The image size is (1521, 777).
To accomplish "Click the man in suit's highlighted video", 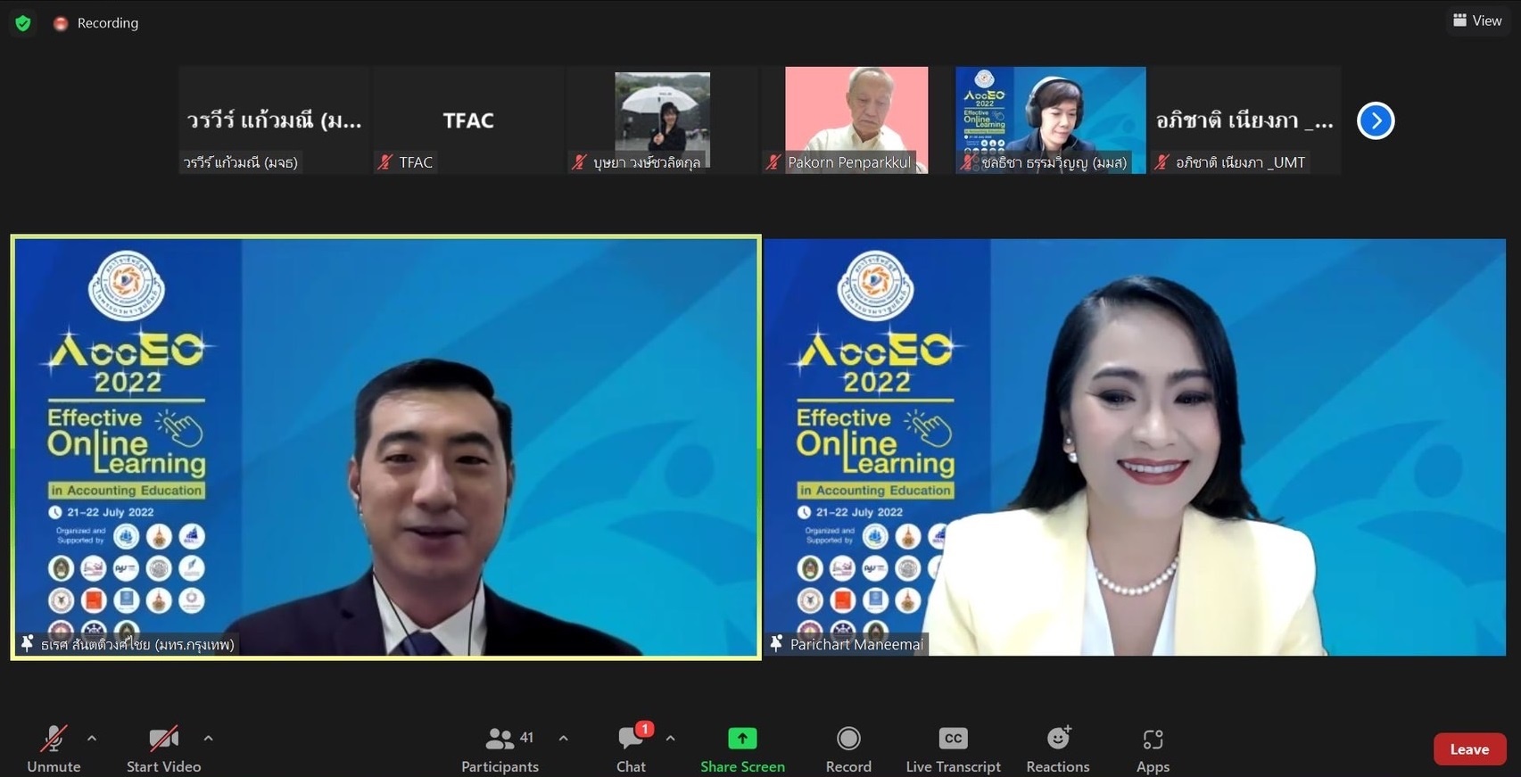I will tap(385, 447).
